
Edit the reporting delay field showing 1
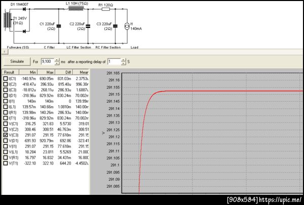tap(114, 62)
